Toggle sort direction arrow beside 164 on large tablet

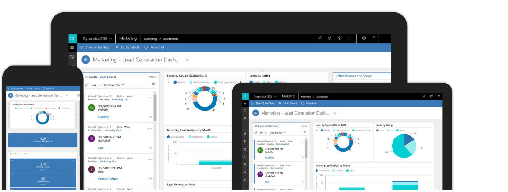99,85
